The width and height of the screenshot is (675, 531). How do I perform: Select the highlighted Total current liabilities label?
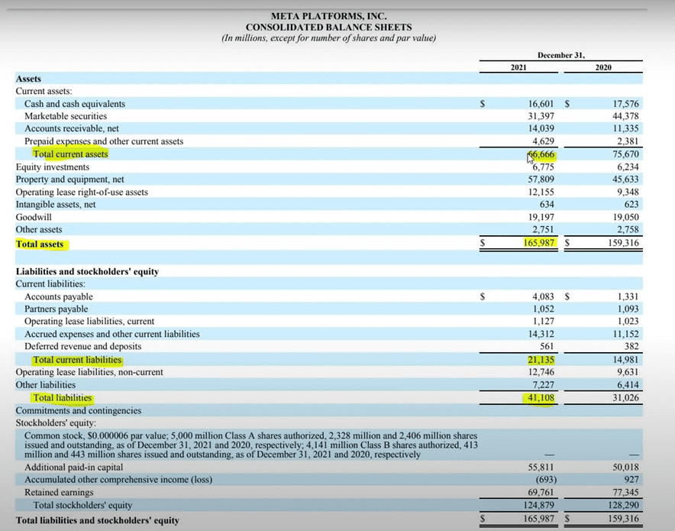(x=77, y=360)
